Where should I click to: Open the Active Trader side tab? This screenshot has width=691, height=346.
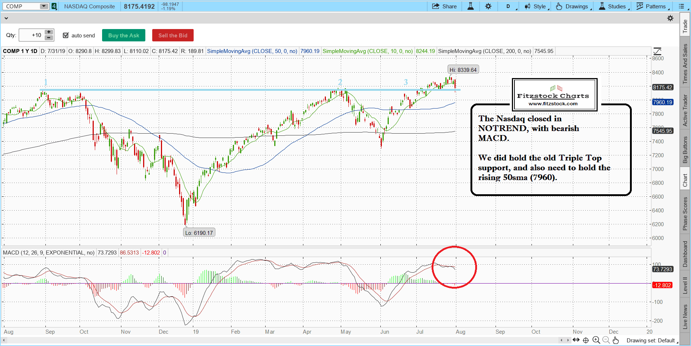[685, 110]
